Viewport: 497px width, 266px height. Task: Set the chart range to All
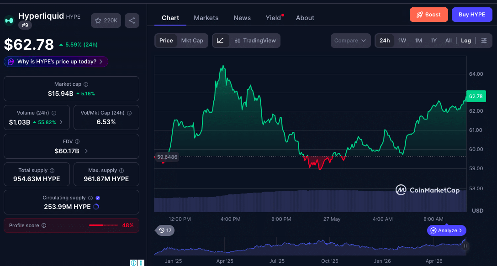pos(448,41)
